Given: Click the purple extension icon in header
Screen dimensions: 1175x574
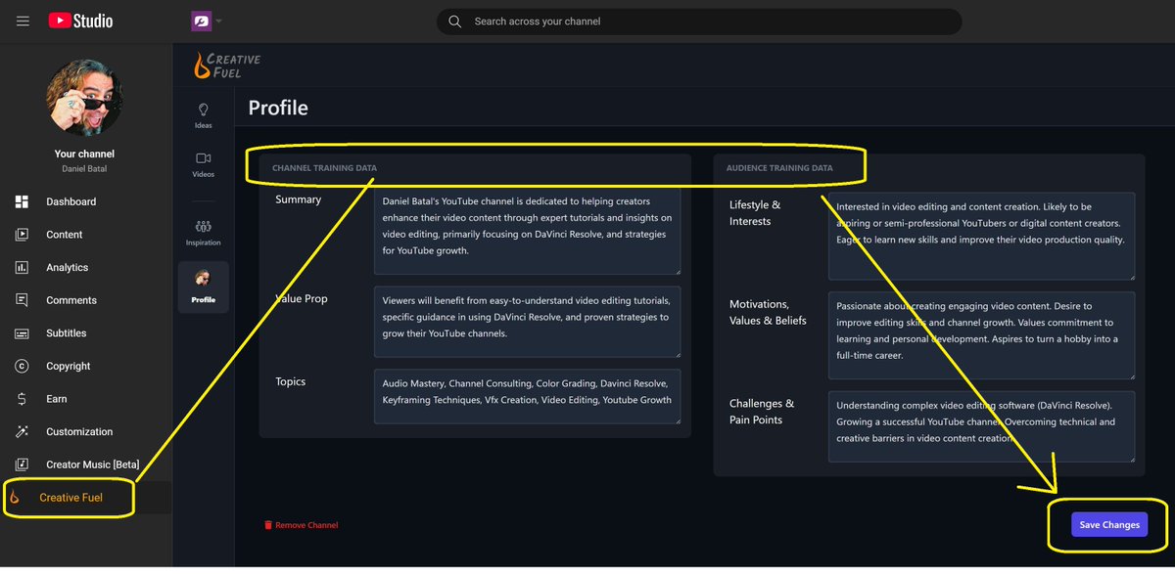Looking at the screenshot, I should [x=201, y=21].
